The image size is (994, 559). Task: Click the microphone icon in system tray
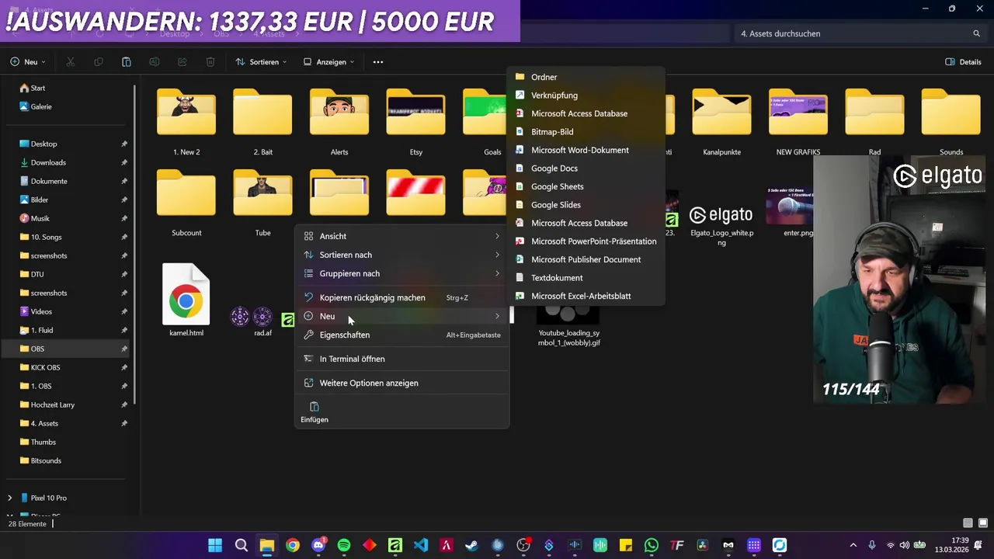point(872,545)
